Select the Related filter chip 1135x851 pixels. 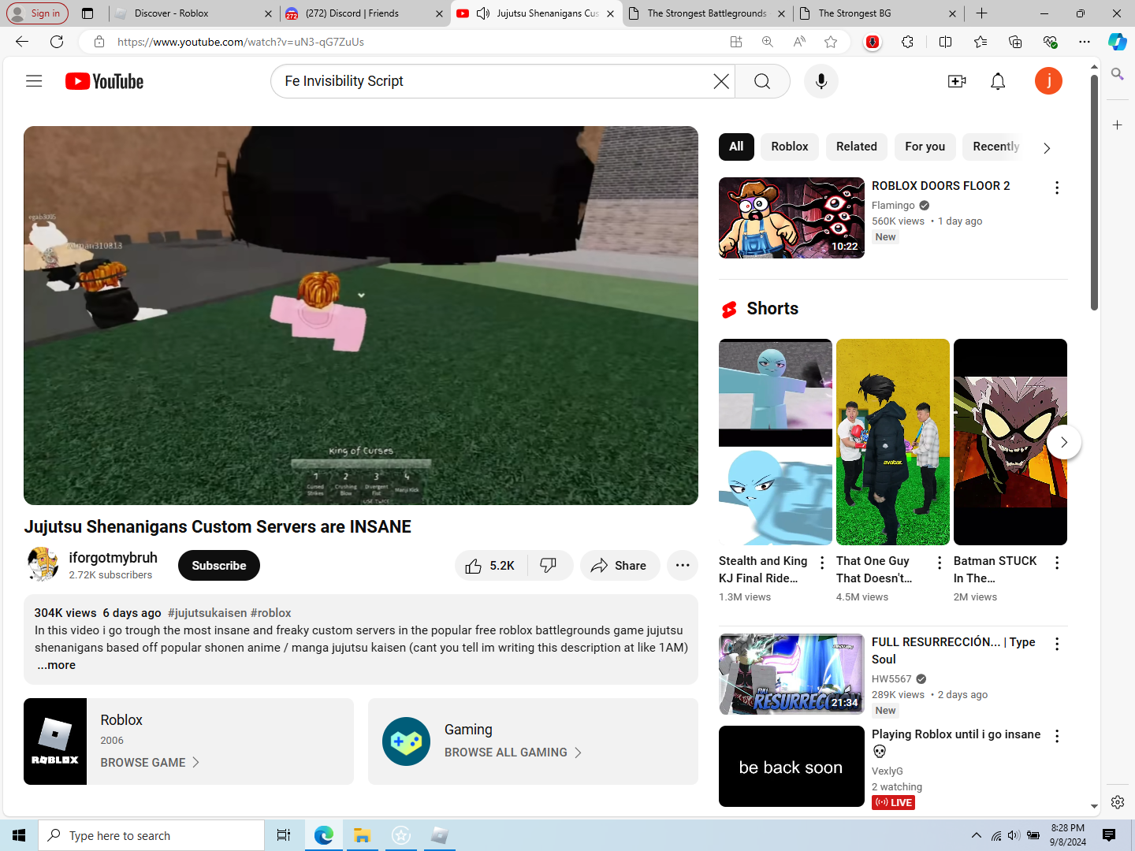pos(857,147)
